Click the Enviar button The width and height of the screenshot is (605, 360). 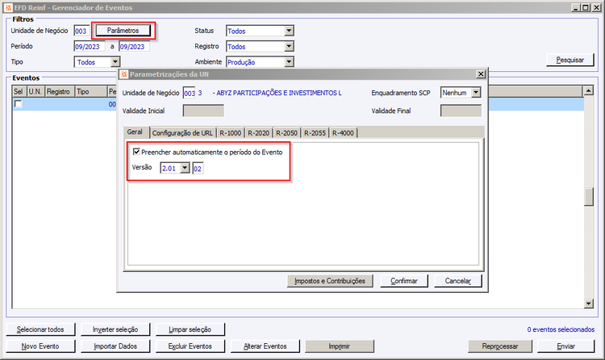pyautogui.click(x=566, y=346)
